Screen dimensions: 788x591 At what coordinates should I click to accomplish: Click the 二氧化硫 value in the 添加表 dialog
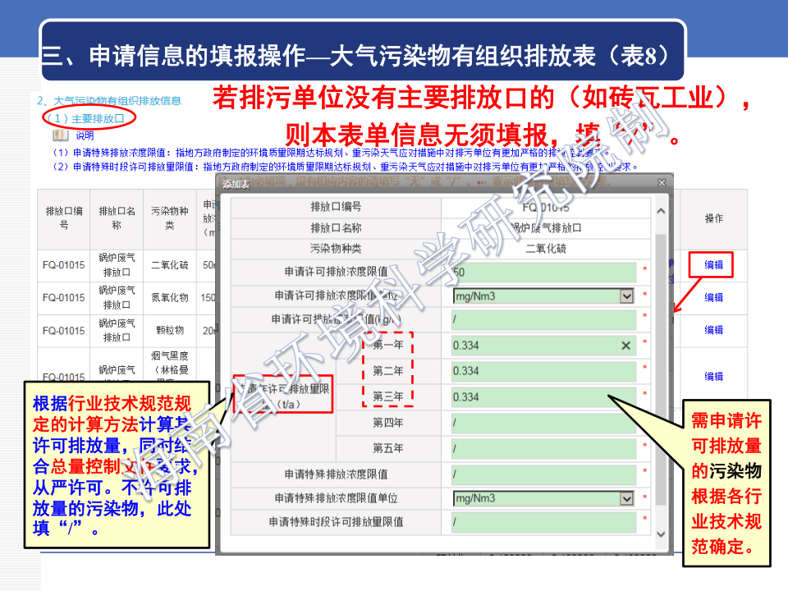pos(546,248)
